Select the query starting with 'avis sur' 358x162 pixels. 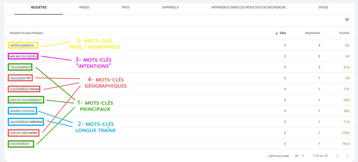click(x=23, y=56)
